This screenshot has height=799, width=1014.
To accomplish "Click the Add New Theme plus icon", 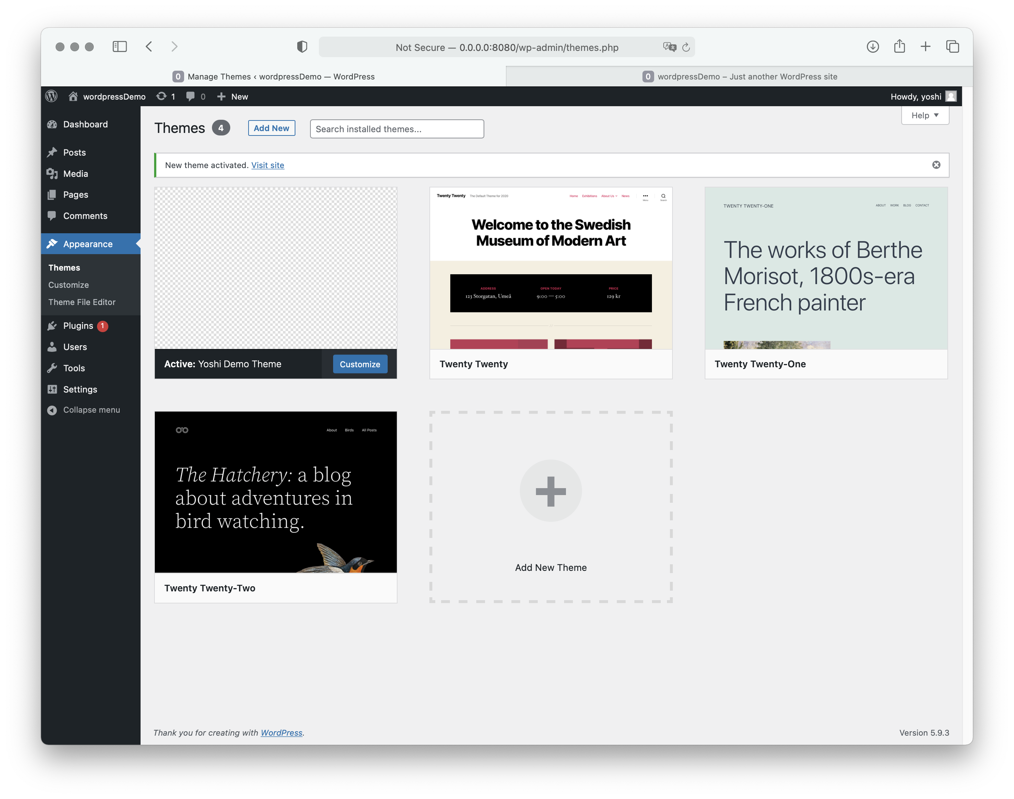I will tap(551, 491).
